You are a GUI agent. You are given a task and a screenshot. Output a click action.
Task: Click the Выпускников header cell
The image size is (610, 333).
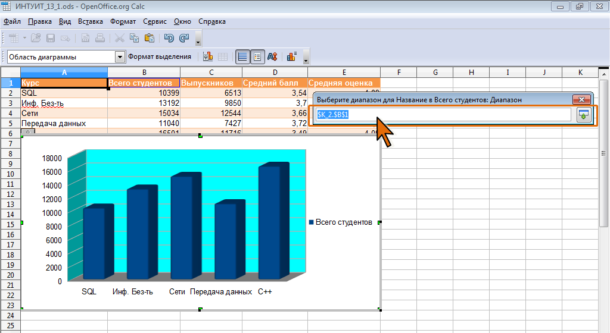tap(211, 83)
